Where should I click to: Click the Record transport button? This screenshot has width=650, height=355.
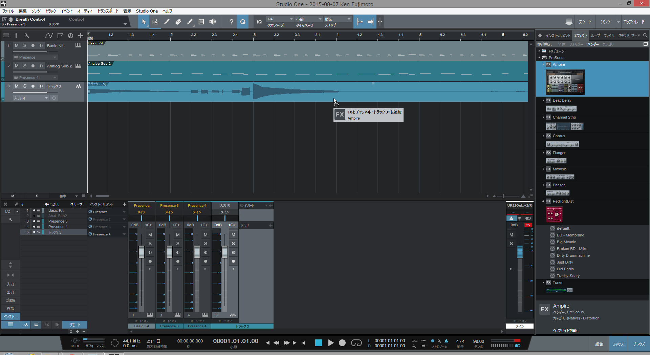tap(342, 343)
